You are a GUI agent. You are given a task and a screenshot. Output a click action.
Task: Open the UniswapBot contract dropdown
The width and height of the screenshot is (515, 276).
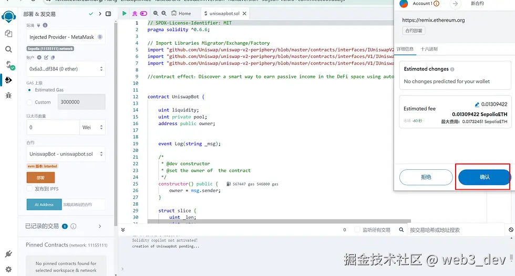click(x=66, y=154)
